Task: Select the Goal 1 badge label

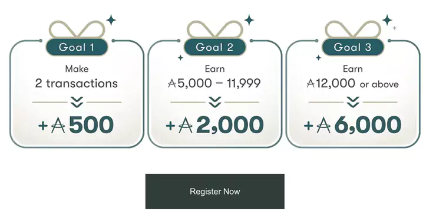Action: 77,47
